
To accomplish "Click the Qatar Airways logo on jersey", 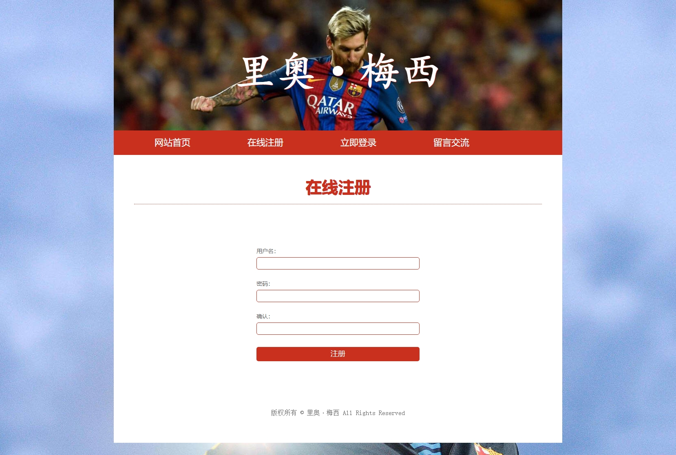I will [x=330, y=106].
